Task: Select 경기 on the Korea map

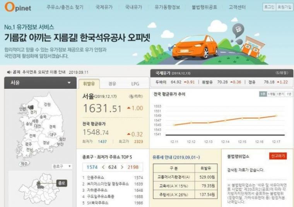Action: [33, 112]
